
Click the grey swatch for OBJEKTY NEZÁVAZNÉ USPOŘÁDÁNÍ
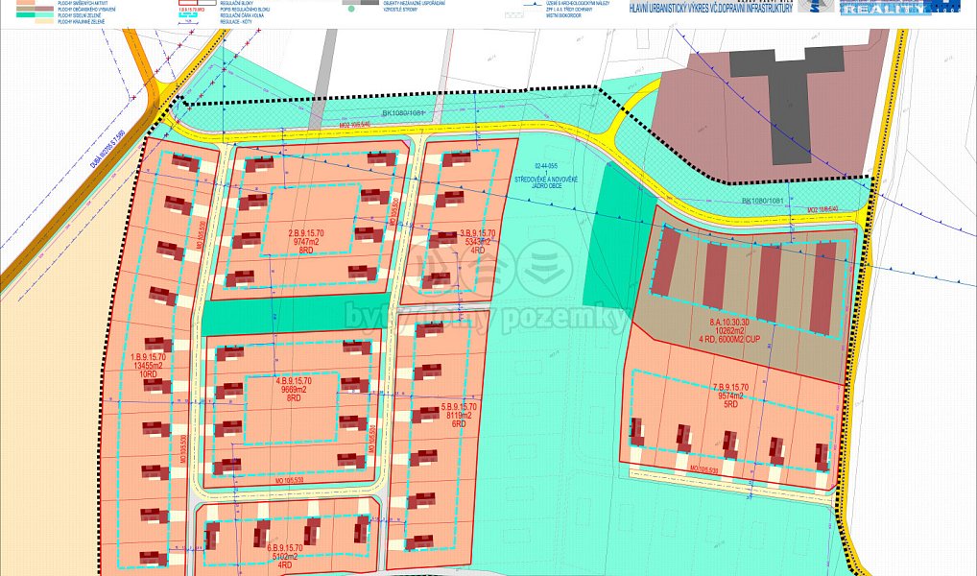tap(361, 3)
